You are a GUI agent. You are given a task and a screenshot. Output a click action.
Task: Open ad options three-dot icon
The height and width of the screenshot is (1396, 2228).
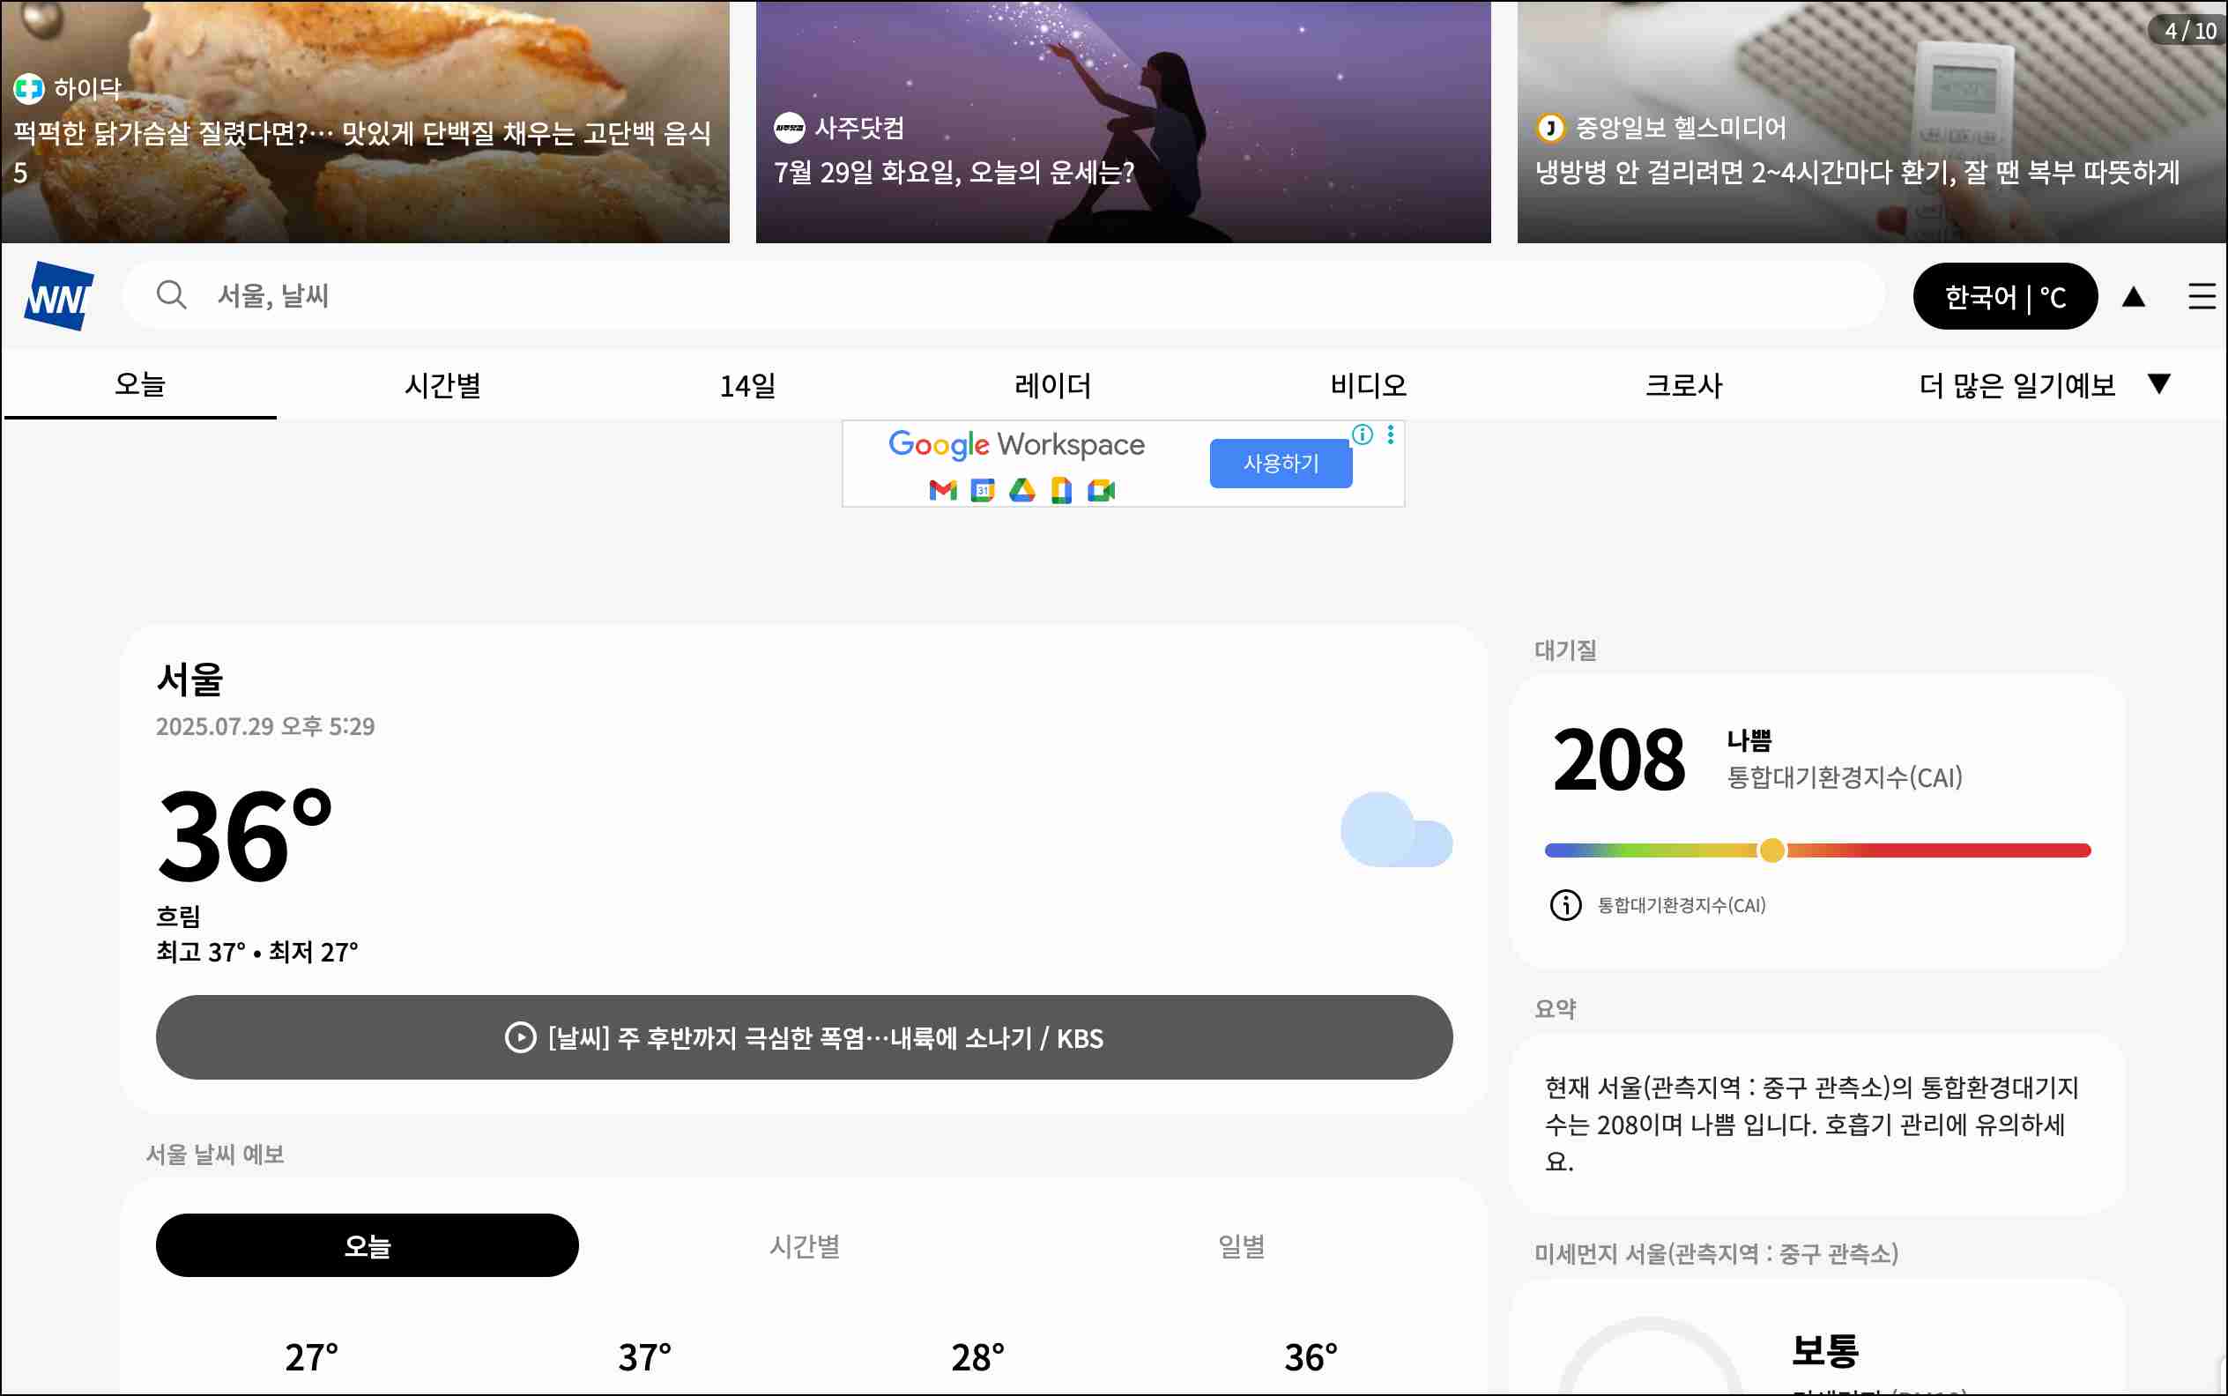tap(1390, 434)
